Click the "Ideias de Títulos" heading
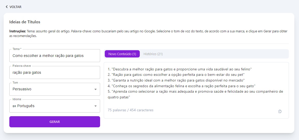The width and height of the screenshot is (299, 140). tap(25, 22)
